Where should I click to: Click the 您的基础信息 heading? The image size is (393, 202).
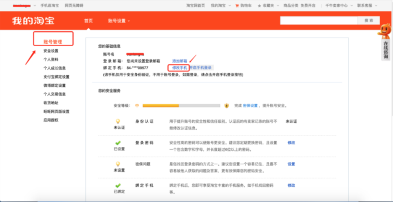[109, 46]
